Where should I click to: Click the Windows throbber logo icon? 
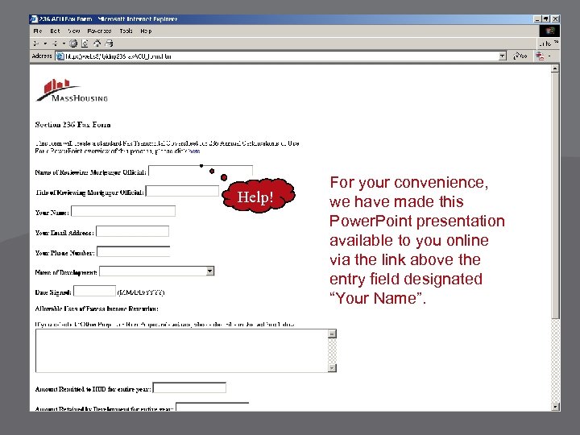pyautogui.click(x=549, y=31)
